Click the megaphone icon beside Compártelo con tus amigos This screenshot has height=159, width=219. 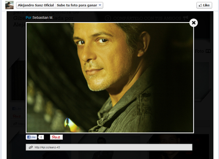point(186,18)
